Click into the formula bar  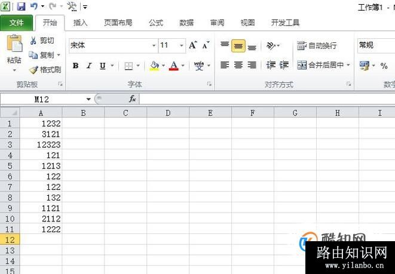(x=267, y=99)
